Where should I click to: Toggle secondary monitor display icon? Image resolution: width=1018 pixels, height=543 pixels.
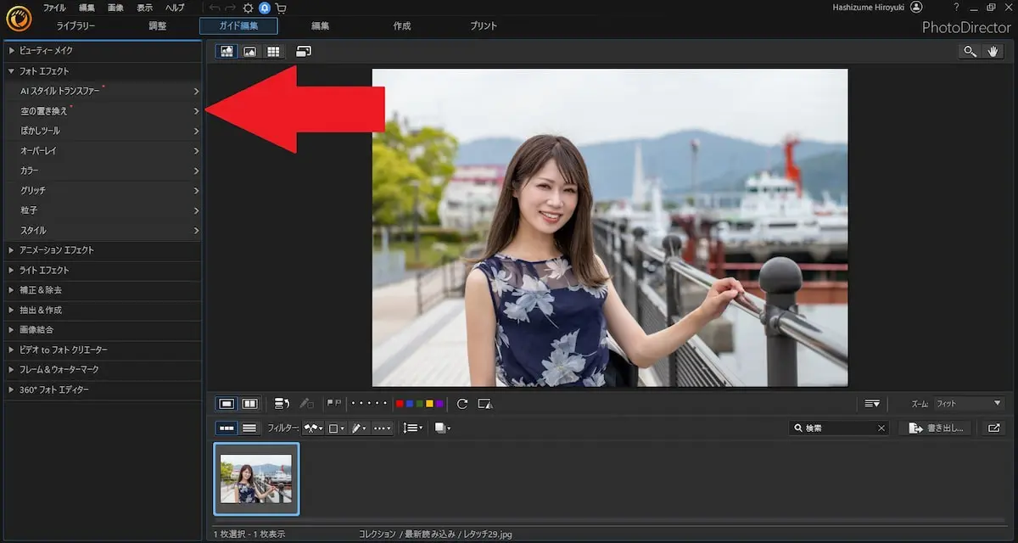(x=303, y=52)
